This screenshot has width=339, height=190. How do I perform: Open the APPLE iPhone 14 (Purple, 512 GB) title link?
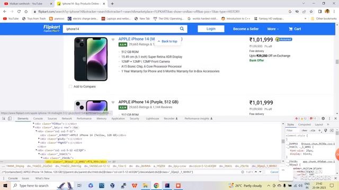(x=148, y=102)
